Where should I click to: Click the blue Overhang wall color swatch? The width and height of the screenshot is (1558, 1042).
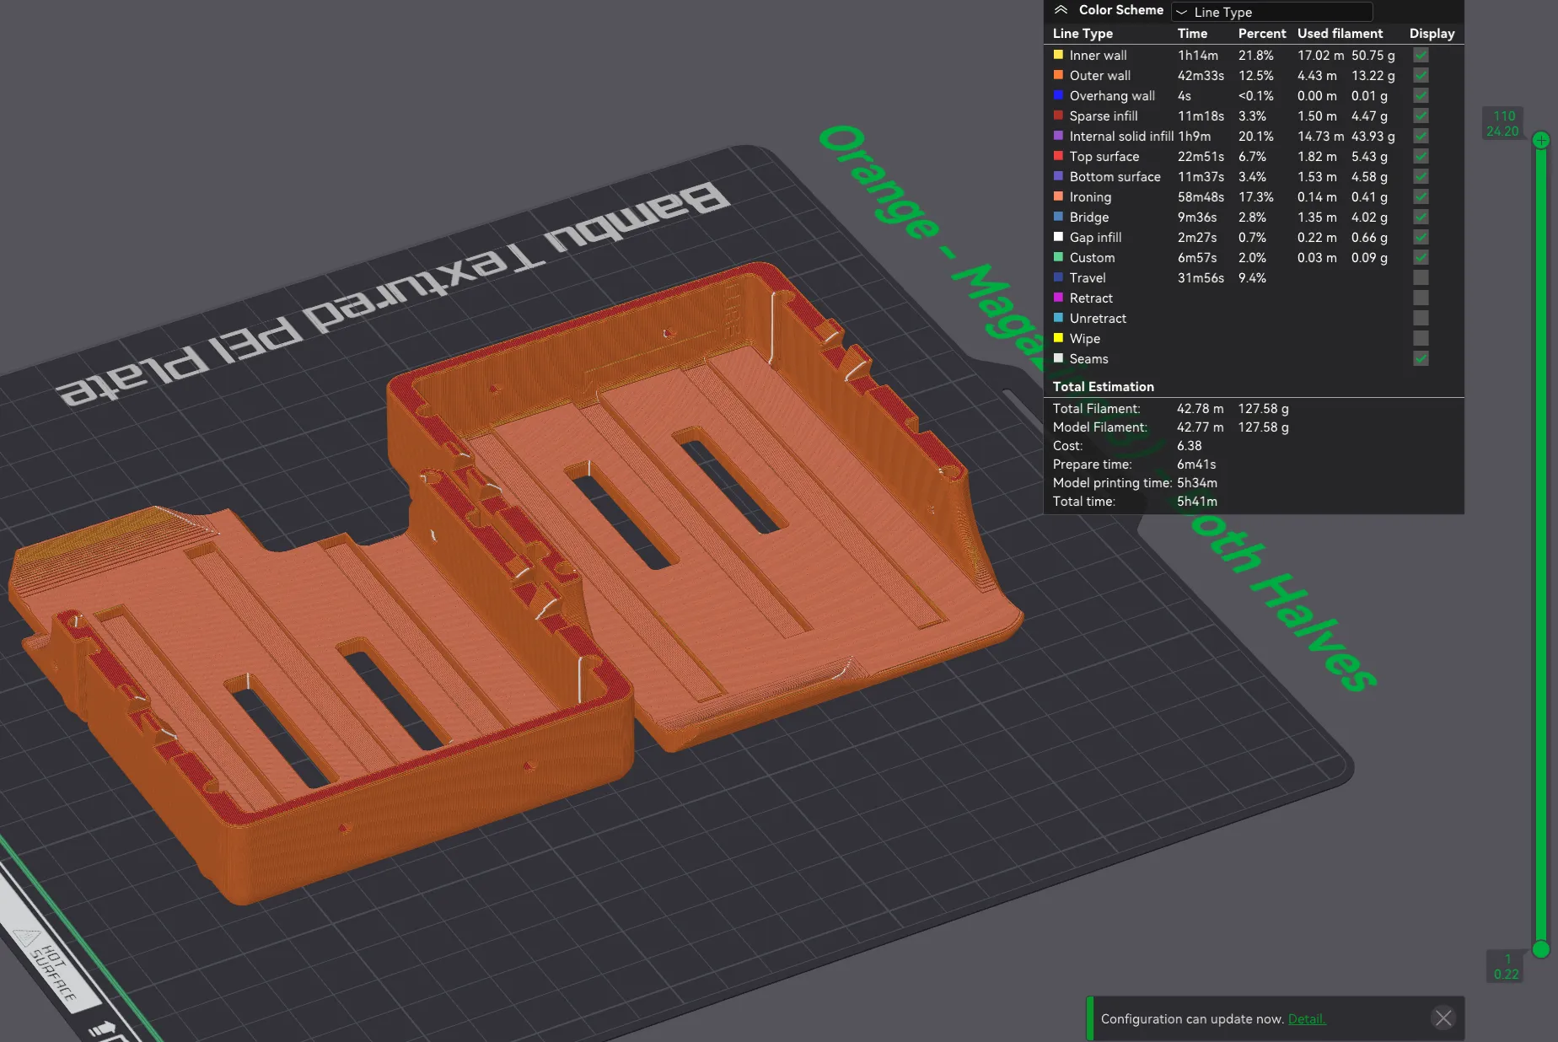coord(1058,95)
